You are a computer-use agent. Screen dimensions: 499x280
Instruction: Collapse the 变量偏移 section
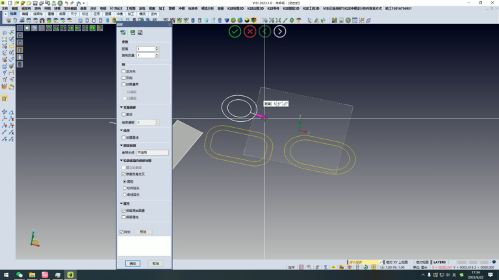pos(122,108)
